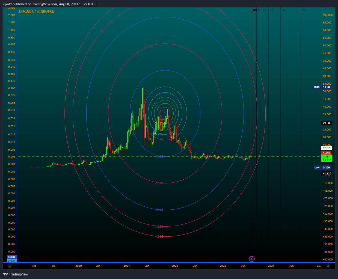Image resolution: width=338 pixels, height=279 pixels.
Task: Click the 0.350 low price value
Action: coord(326,168)
